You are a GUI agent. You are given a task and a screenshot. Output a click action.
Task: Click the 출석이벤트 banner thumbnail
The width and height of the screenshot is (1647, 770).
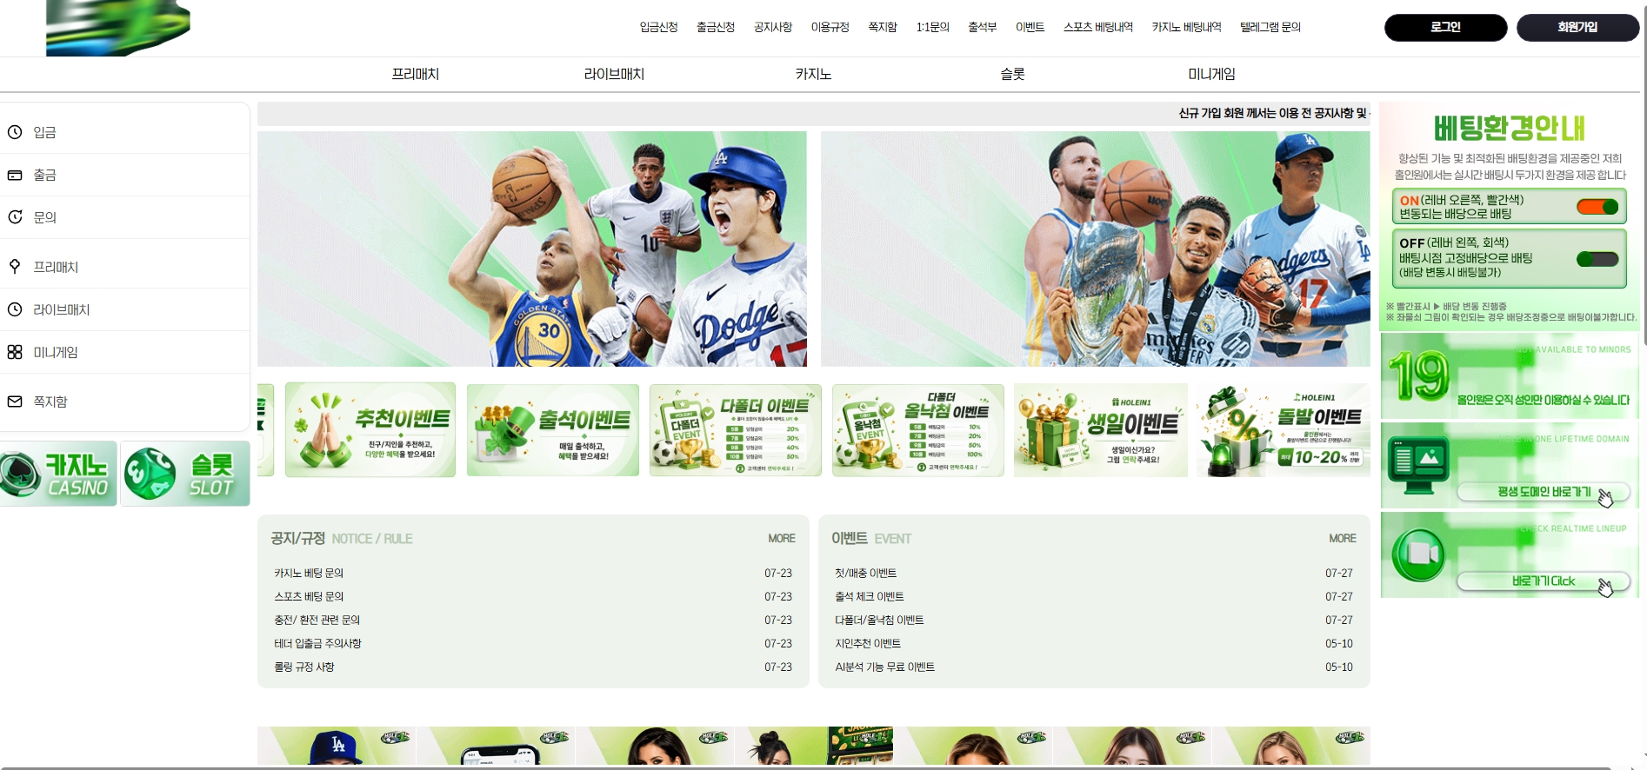pos(553,430)
